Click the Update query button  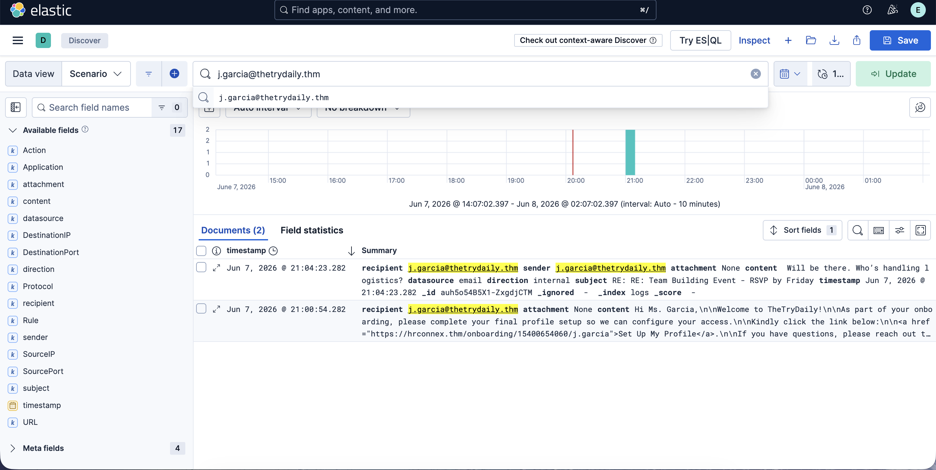coord(893,74)
